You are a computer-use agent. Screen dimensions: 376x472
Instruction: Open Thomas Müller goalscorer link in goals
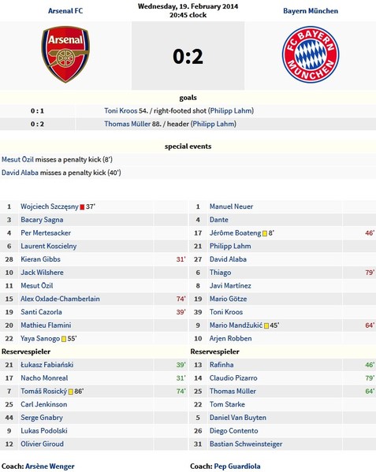pyautogui.click(x=128, y=124)
